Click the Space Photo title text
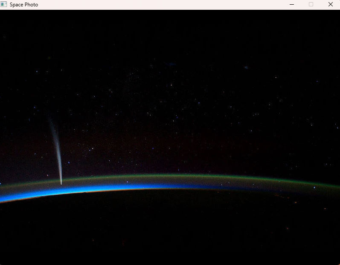Screen dimensions: 340x265 coord(24,5)
